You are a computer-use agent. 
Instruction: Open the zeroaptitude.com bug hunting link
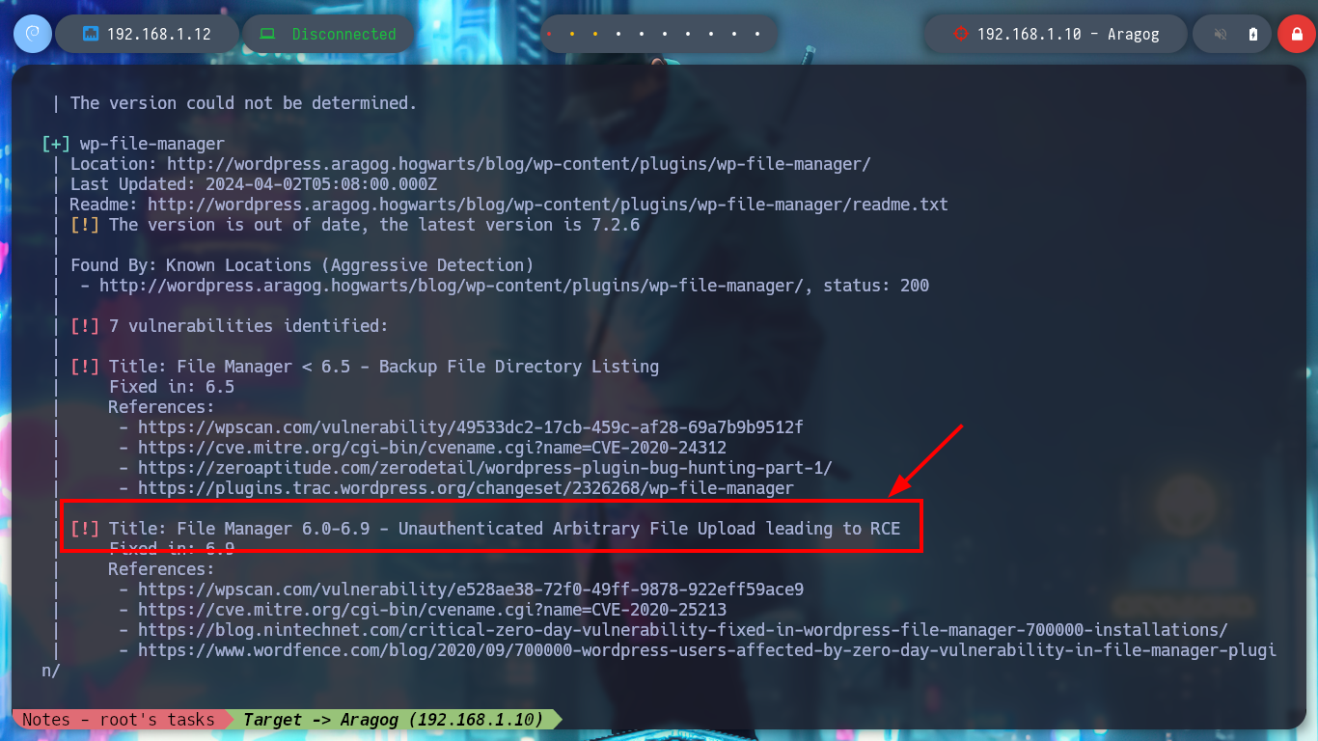pyautogui.click(x=485, y=468)
